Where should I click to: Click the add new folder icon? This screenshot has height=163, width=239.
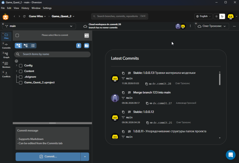coord(87,46)
